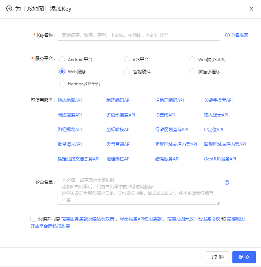
Task: Choose the HarmonyOS平台 radio button
Action: (x=62, y=84)
